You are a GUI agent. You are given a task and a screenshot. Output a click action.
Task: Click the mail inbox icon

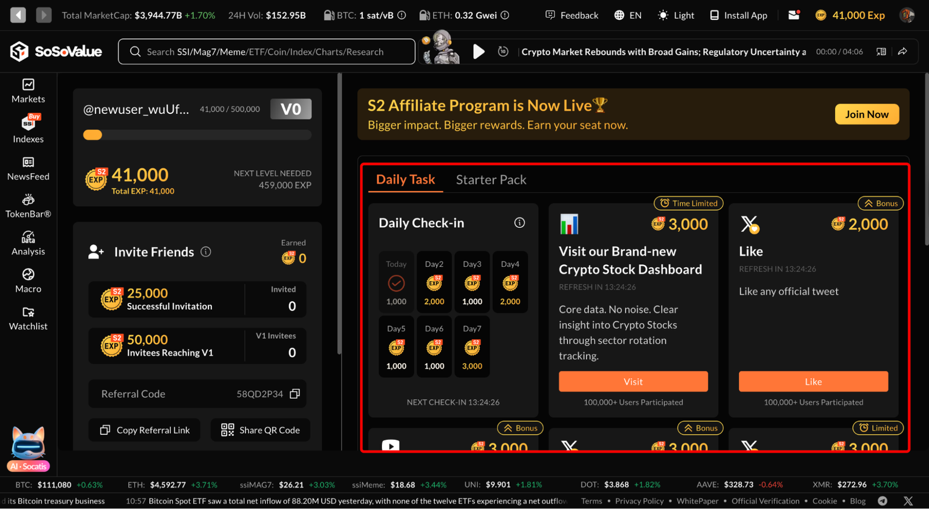click(x=794, y=15)
